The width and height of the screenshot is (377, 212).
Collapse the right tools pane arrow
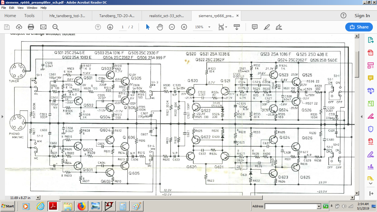(x=362, y=116)
